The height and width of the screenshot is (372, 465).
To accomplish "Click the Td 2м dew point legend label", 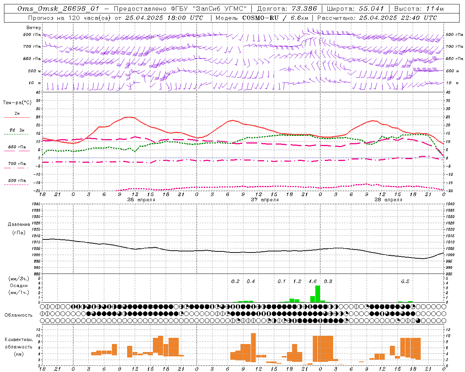I will (17, 130).
